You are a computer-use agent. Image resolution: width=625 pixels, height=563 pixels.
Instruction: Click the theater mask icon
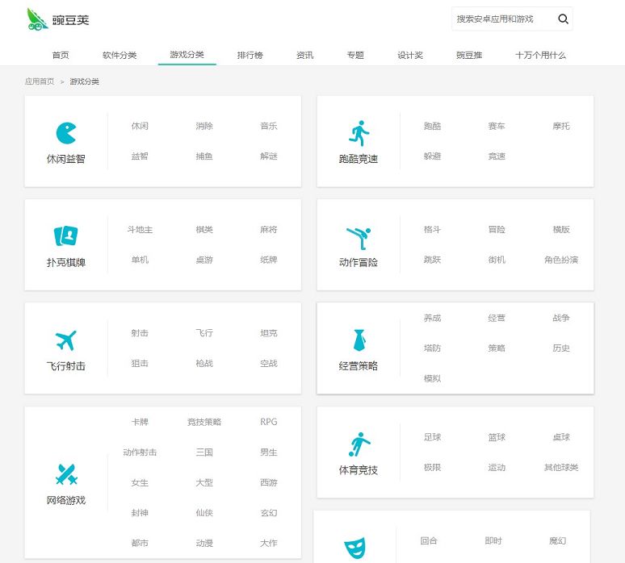pos(354,549)
